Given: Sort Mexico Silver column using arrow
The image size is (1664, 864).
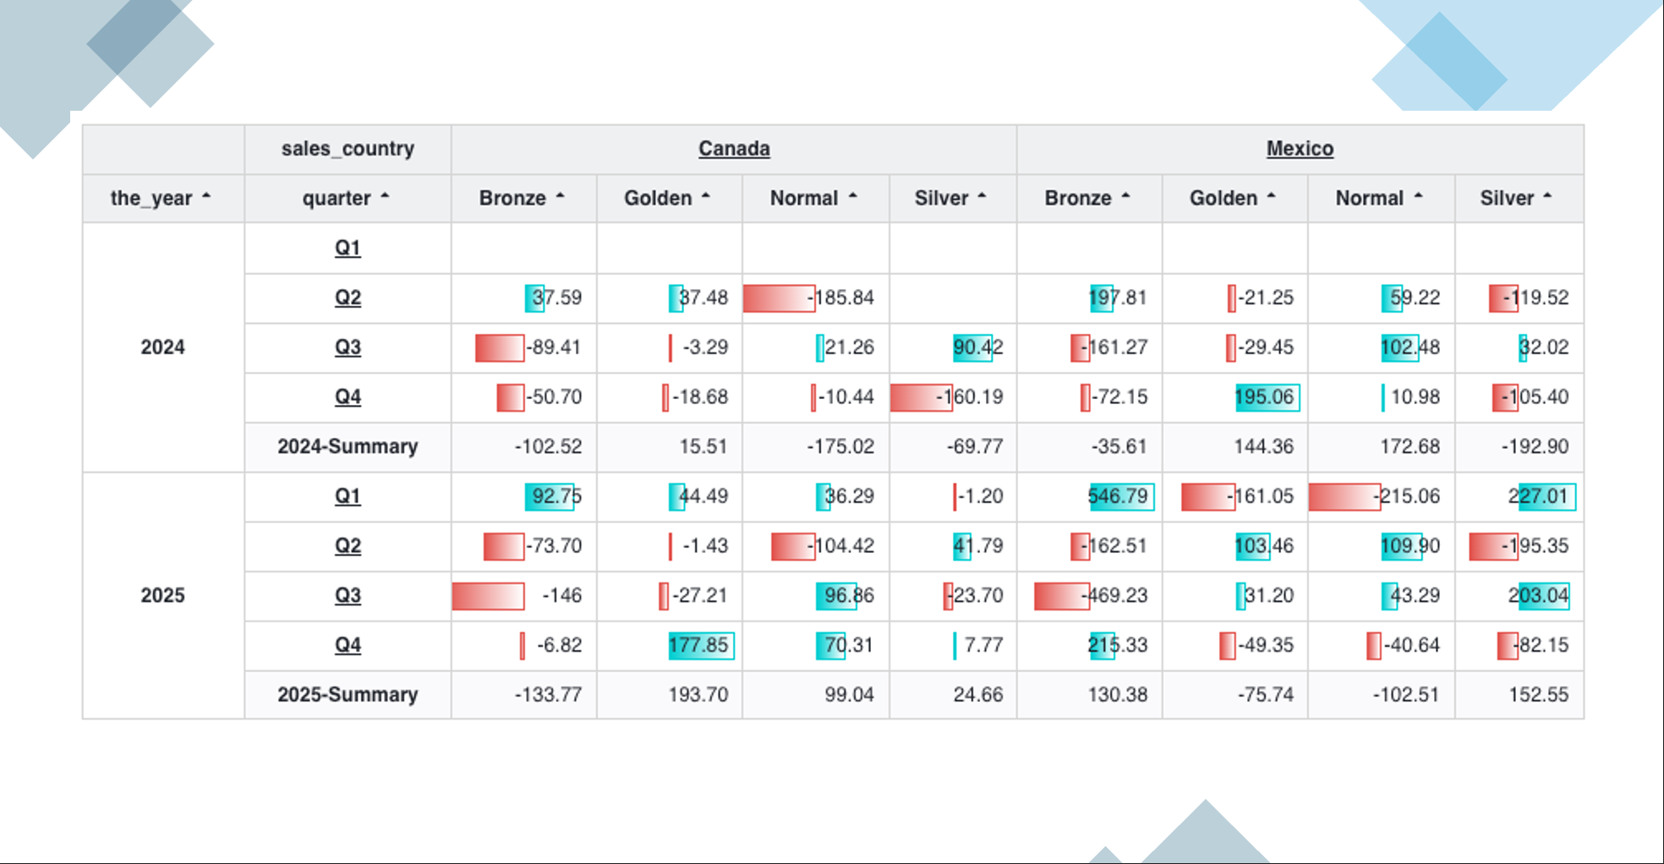Looking at the screenshot, I should (x=1547, y=196).
